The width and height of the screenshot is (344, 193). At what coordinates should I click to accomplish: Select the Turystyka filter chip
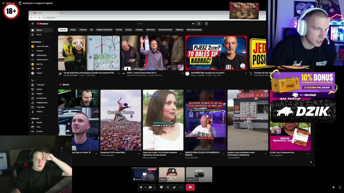tap(139, 30)
